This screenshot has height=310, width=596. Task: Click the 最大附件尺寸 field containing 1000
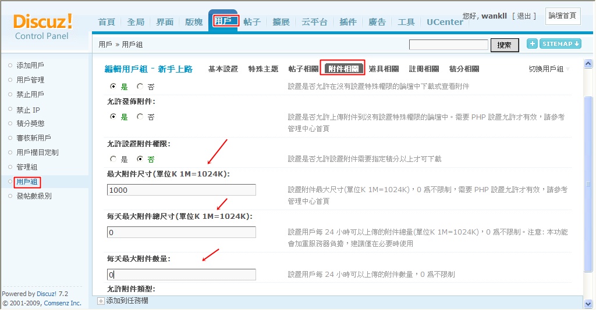182,190
